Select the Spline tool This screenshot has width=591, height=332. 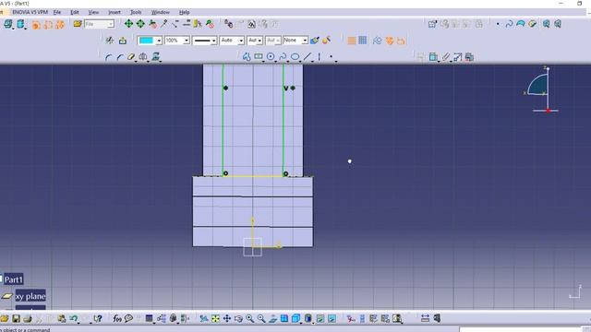coord(283,57)
